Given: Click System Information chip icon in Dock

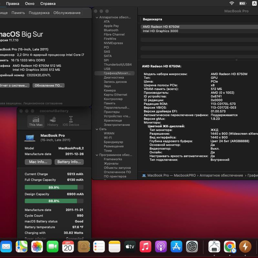Looking at the screenshot, I should (214, 246).
